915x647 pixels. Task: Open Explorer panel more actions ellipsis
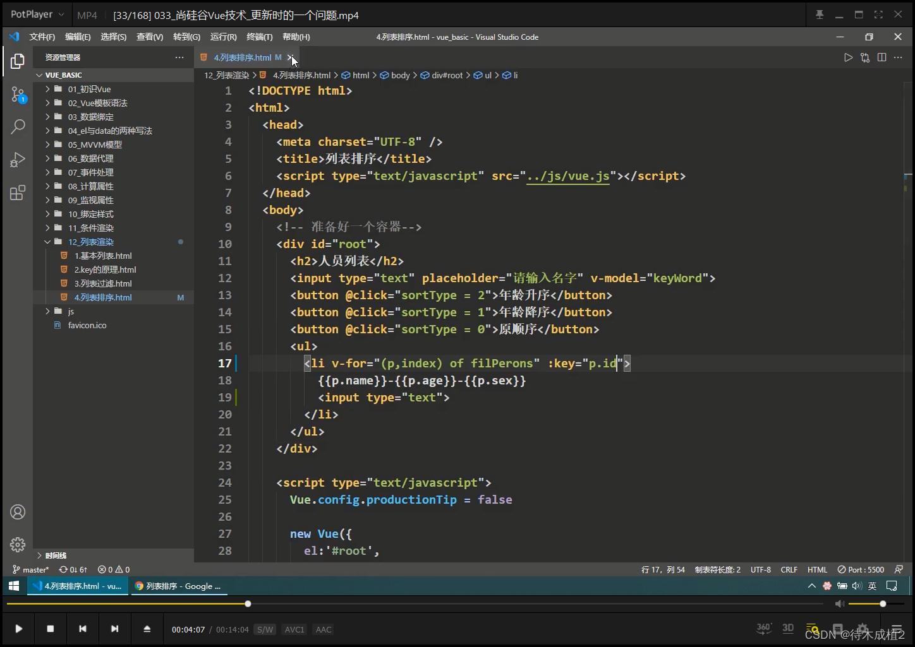pyautogui.click(x=179, y=57)
